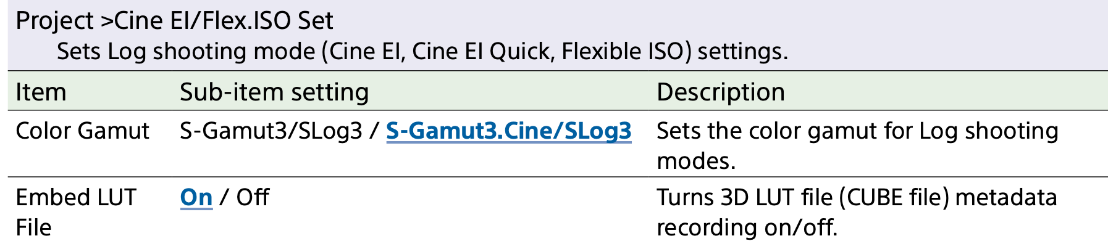Select the S-Gamut3/SLog3 option text
The height and width of the screenshot is (249, 1108).
pyautogui.click(x=271, y=131)
